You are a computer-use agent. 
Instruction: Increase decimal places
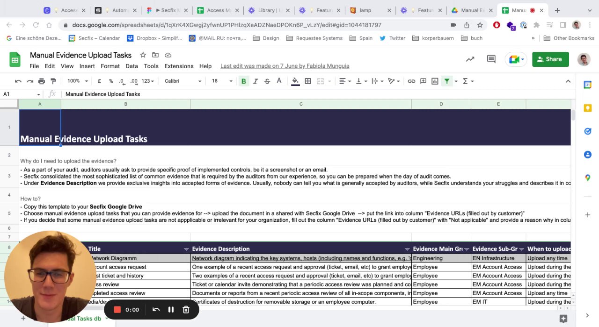click(x=134, y=81)
